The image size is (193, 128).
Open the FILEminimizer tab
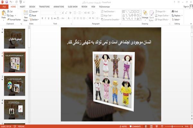pos(104,7)
